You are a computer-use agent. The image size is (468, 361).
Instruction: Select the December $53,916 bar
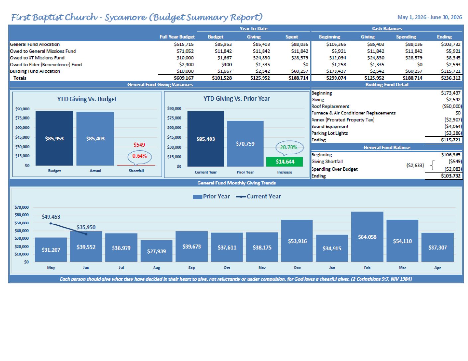point(297,241)
